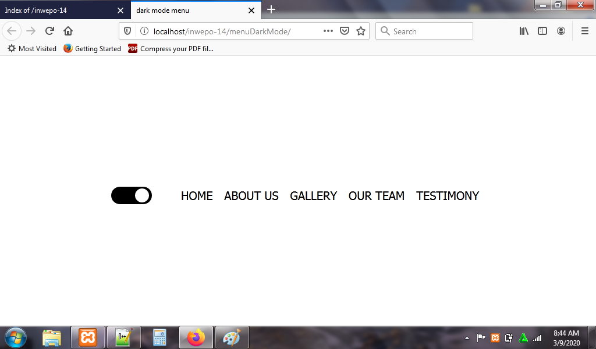Check power plug tray icon
The image size is (596, 349).
point(509,337)
